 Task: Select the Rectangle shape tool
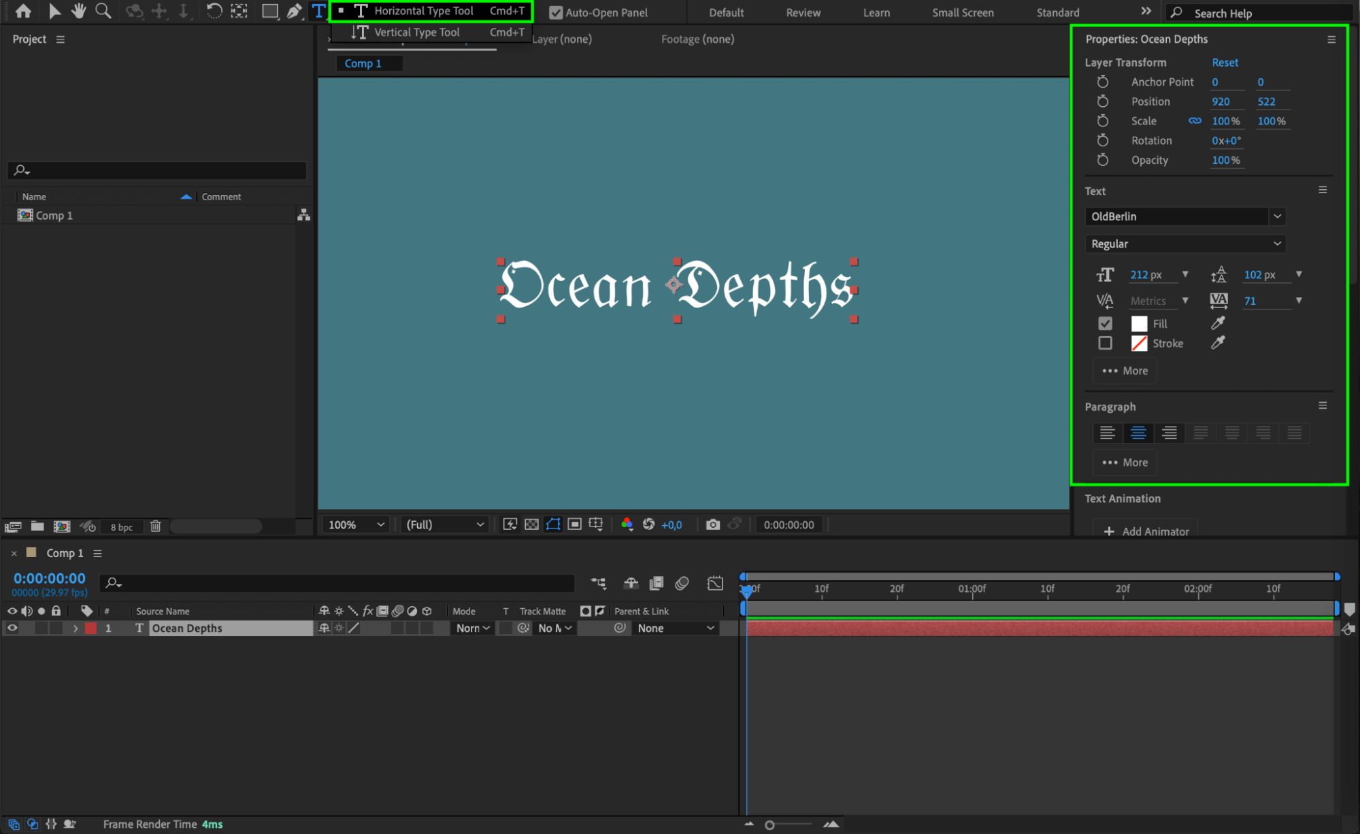[x=269, y=11]
